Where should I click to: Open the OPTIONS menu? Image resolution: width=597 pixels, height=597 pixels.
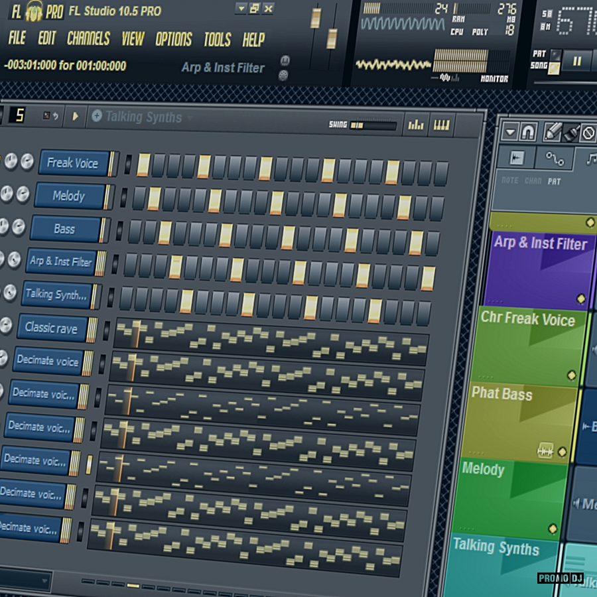tap(174, 39)
